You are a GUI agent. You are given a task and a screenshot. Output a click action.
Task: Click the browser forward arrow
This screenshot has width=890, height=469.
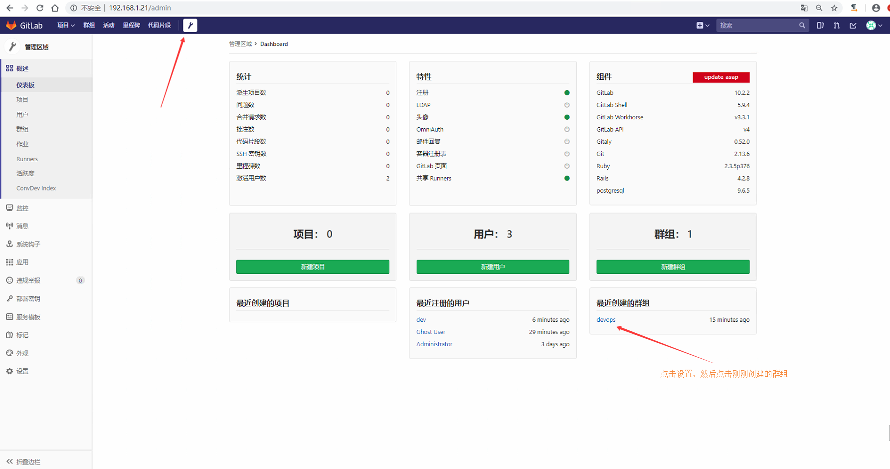(x=24, y=8)
